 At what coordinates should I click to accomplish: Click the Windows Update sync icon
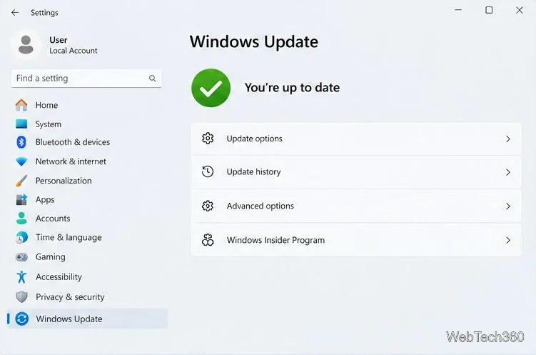21,319
